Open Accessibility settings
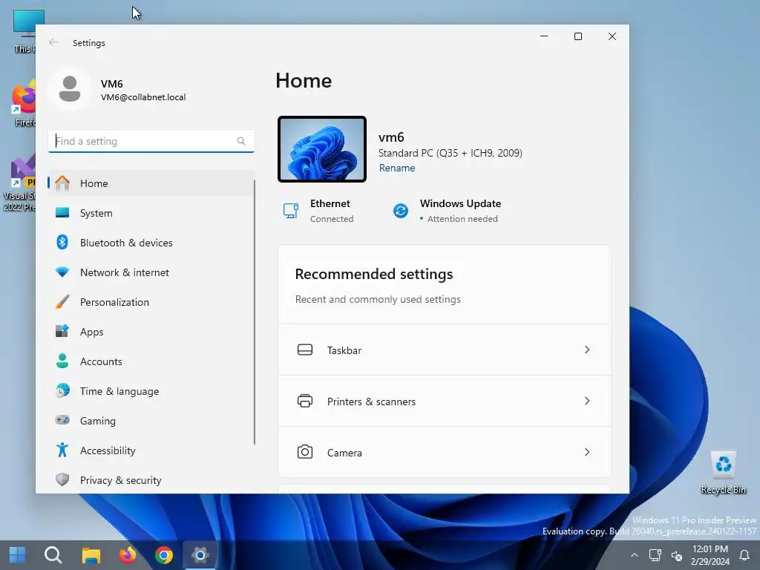Viewport: 760px width, 570px height. [x=151, y=451]
